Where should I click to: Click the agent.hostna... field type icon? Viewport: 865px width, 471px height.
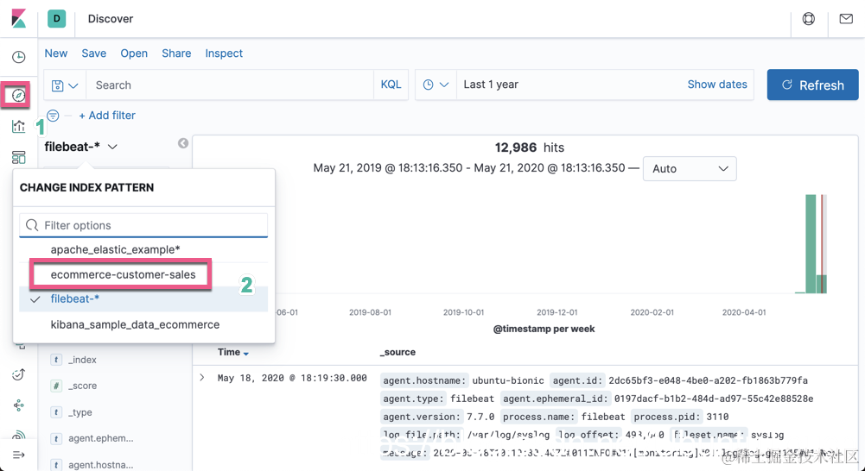(56, 465)
